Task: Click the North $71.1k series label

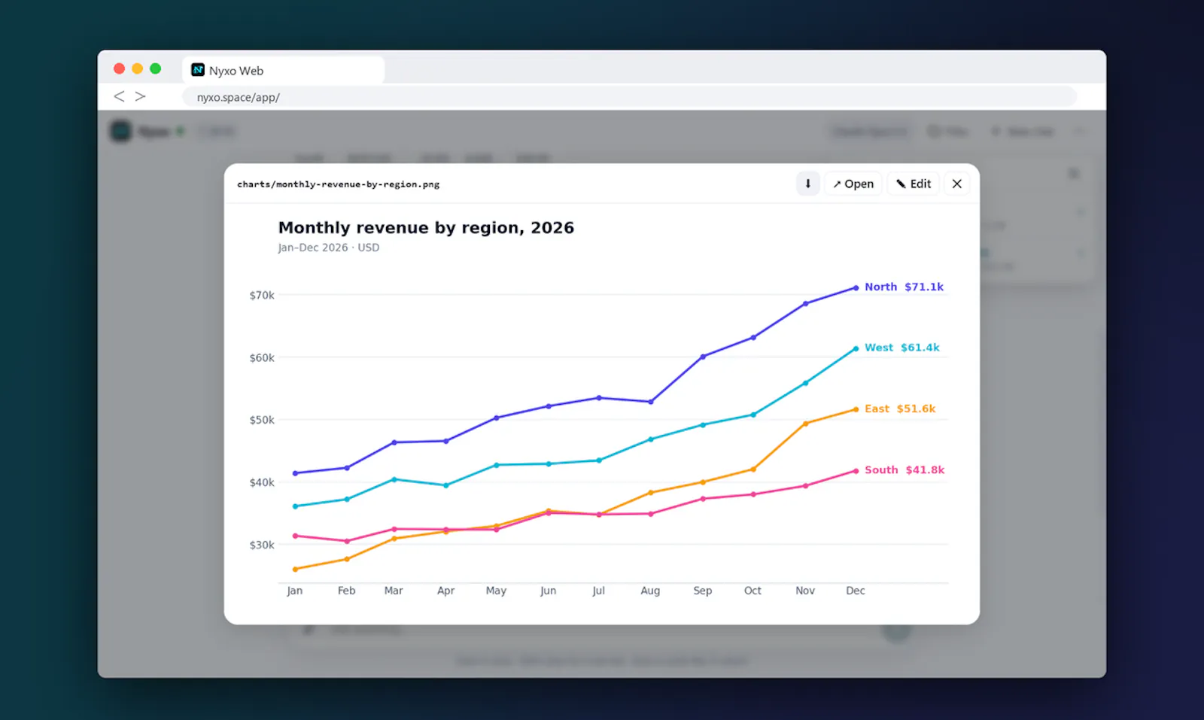Action: click(x=904, y=287)
